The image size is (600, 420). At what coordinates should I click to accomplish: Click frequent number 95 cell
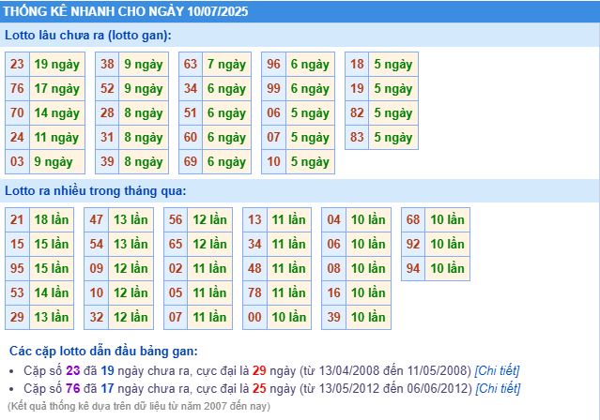pyautogui.click(x=17, y=268)
